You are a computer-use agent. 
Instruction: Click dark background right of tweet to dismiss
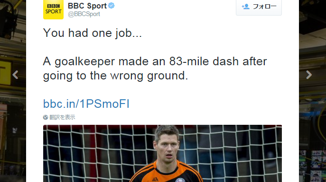tap(313, 124)
